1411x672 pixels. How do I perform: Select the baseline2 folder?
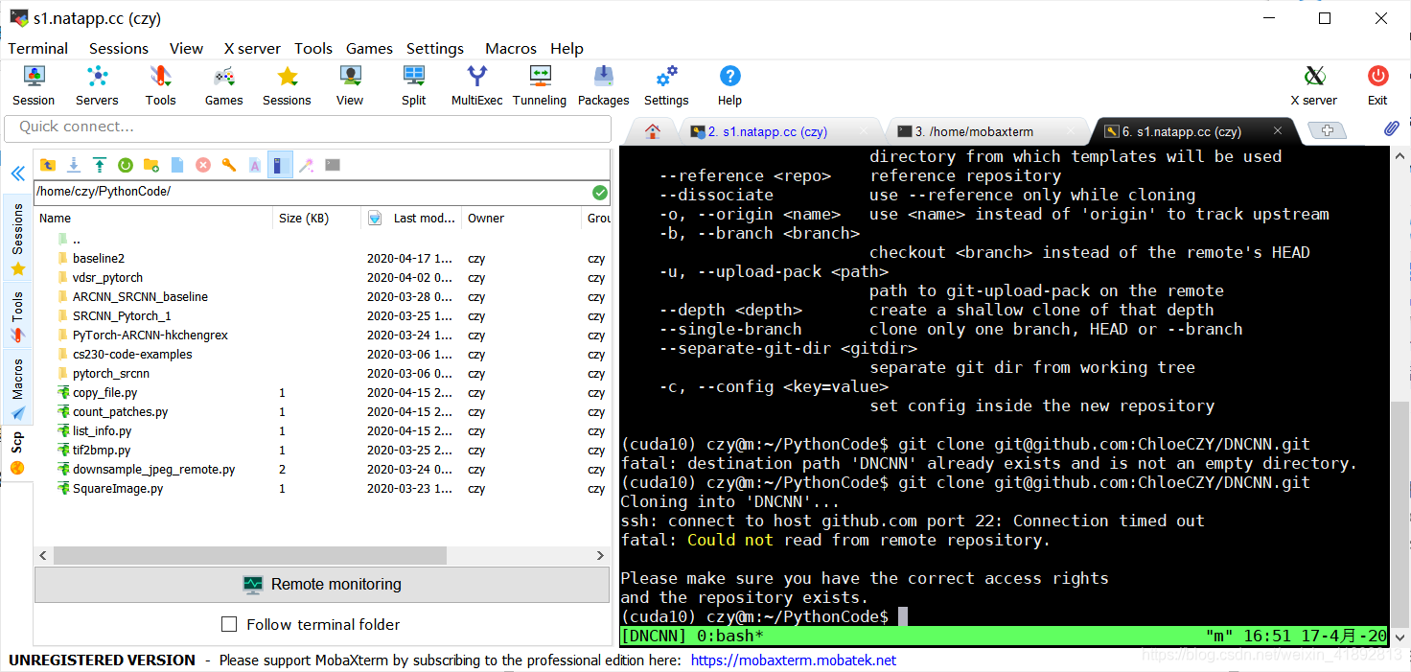point(99,258)
